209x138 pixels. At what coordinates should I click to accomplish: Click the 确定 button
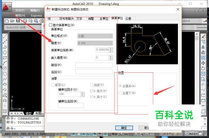pos(124,128)
